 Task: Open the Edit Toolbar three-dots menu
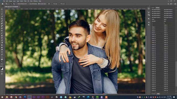(2, 64)
